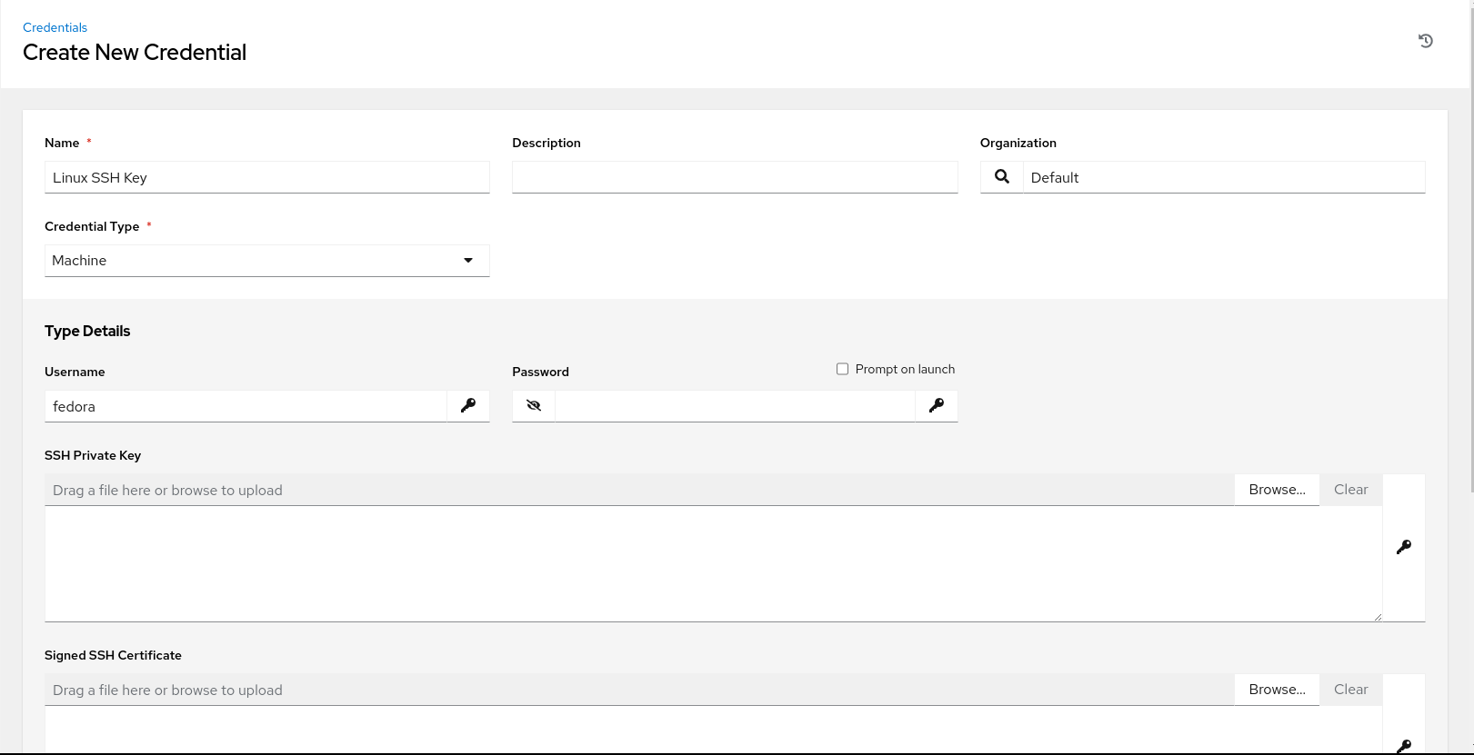The image size is (1474, 755).
Task: Click Clear for SSH Private Key
Action: [1350, 490]
